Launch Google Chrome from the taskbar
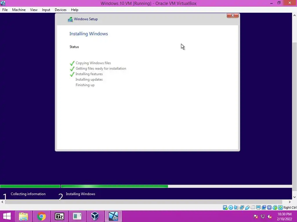Screen dimensions: 297x222 point(41,216)
